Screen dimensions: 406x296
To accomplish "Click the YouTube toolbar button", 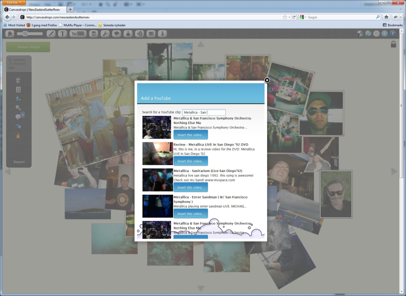I will pos(78,34).
